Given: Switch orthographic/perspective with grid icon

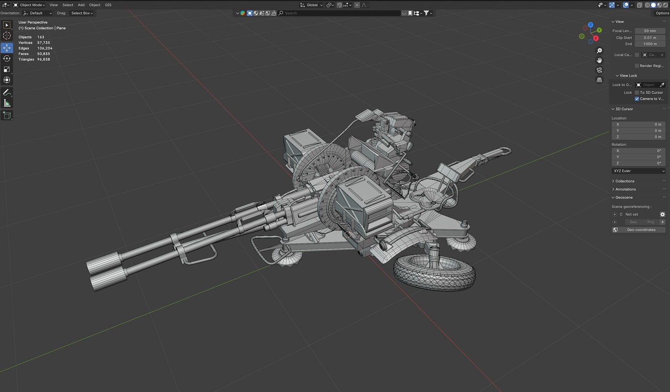Looking at the screenshot, I should tap(599, 80).
